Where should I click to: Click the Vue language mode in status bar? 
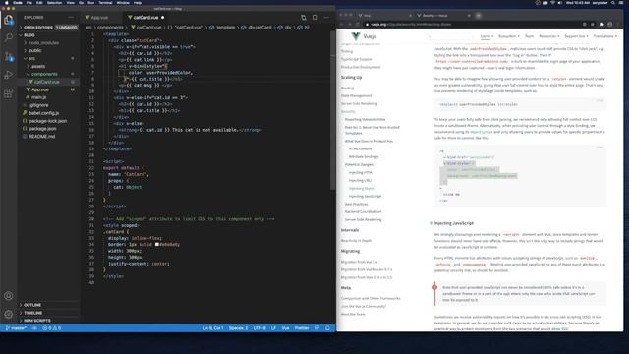285,328
